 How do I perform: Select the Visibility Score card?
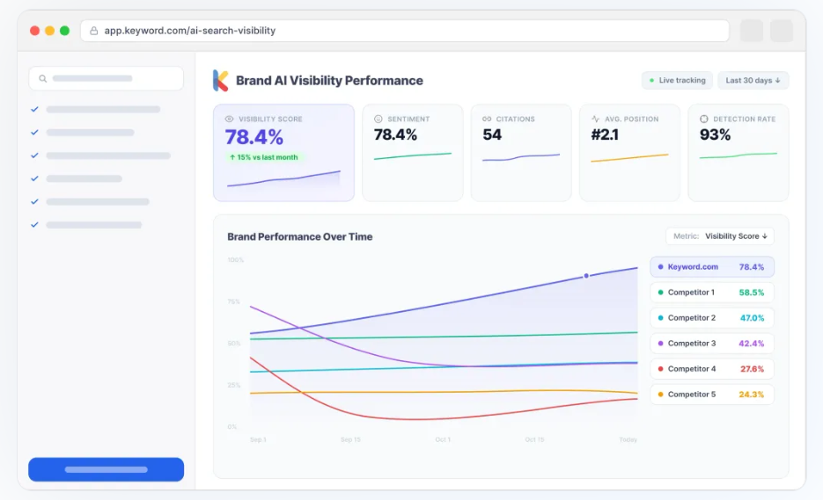coord(283,153)
